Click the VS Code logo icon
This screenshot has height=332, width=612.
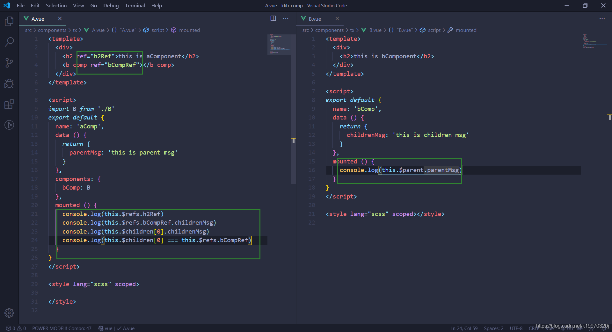click(7, 5)
